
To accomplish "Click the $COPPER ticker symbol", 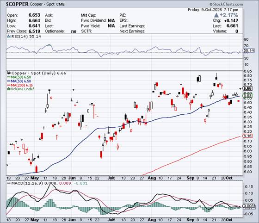I will (x=17, y=4).
